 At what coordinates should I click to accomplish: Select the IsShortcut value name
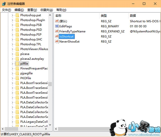pyautogui.click(x=67, y=36)
